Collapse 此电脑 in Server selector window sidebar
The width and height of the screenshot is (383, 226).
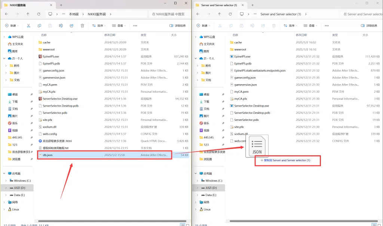click(195, 174)
